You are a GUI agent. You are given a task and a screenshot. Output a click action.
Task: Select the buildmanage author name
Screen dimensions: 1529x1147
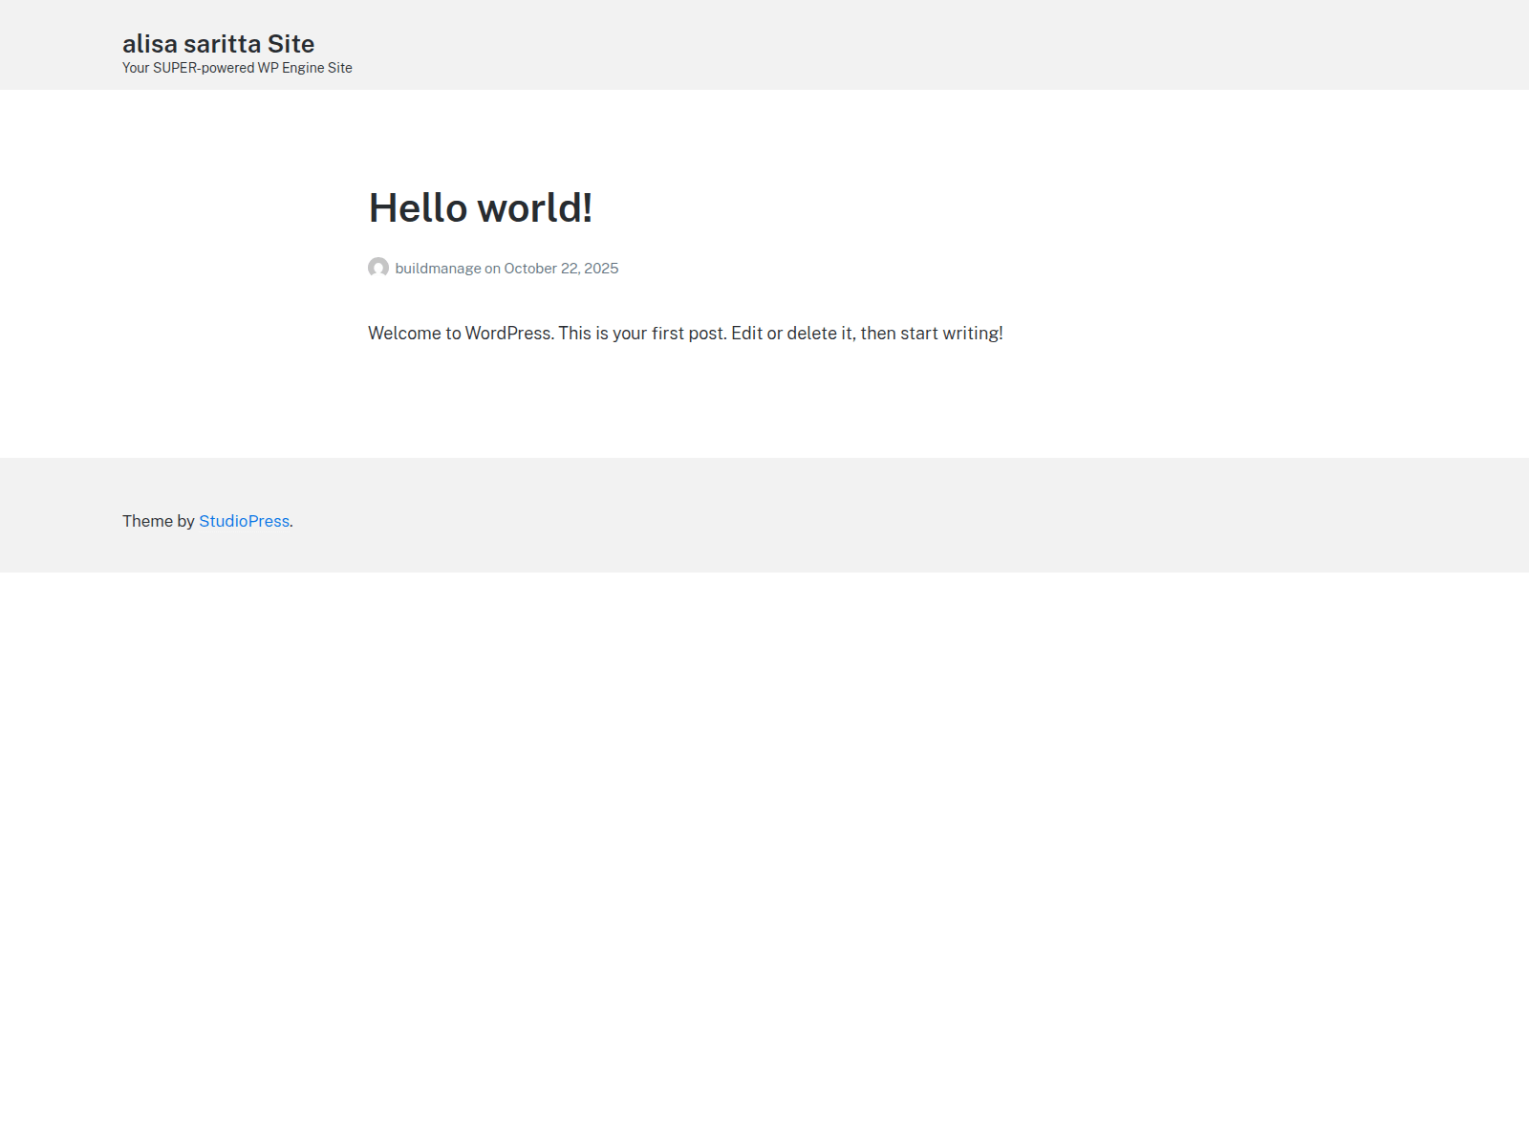pos(438,269)
